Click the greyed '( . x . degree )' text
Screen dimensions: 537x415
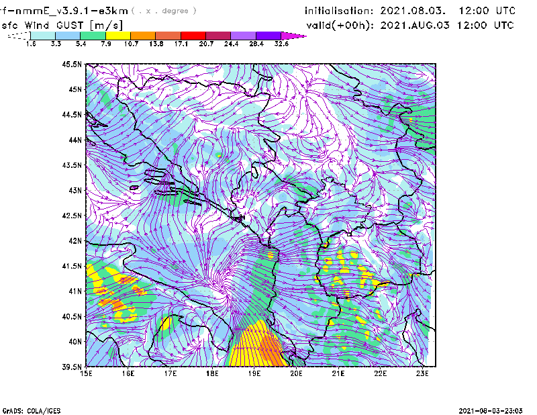(164, 11)
